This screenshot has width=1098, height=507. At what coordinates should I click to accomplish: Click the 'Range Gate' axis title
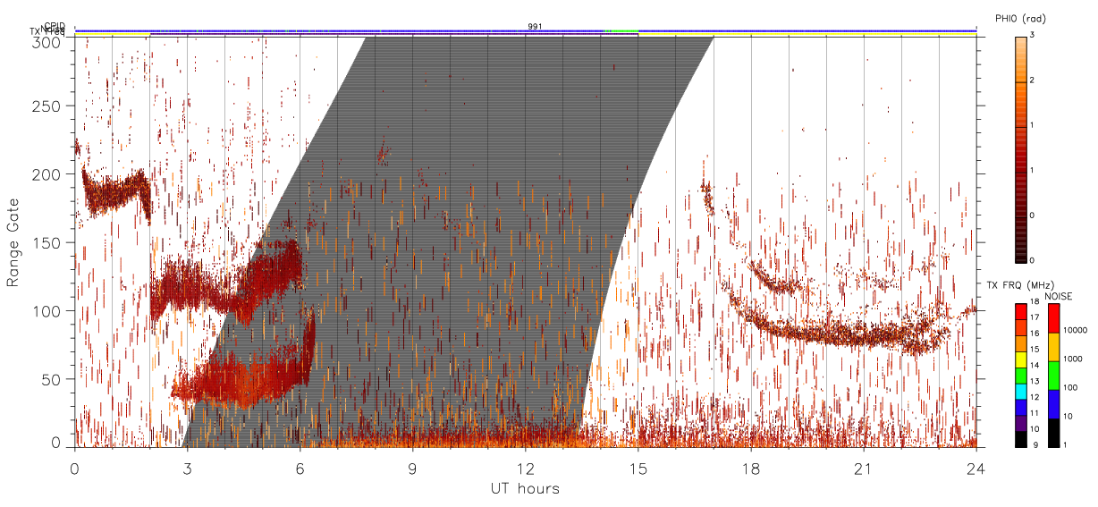(x=13, y=242)
